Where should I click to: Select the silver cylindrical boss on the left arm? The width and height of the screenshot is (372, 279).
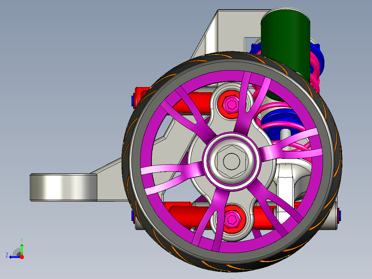(x=63, y=187)
